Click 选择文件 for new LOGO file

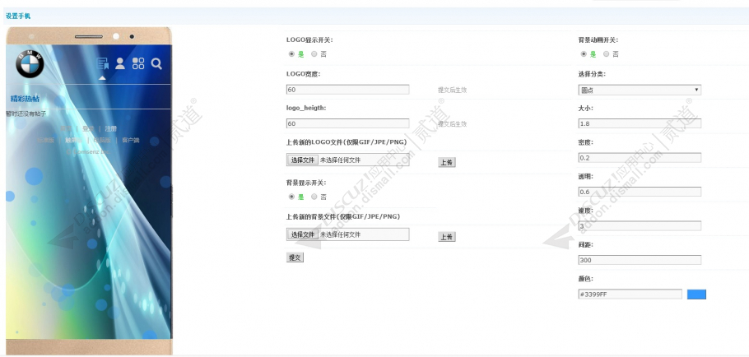coord(303,160)
